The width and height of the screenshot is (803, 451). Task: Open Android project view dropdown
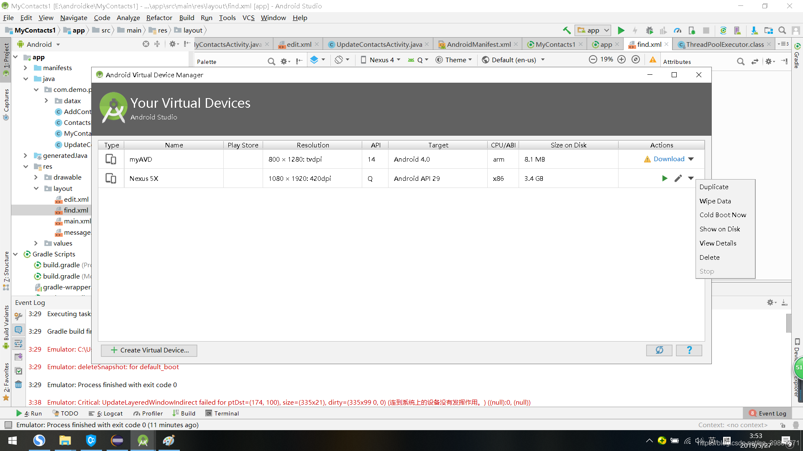click(39, 44)
